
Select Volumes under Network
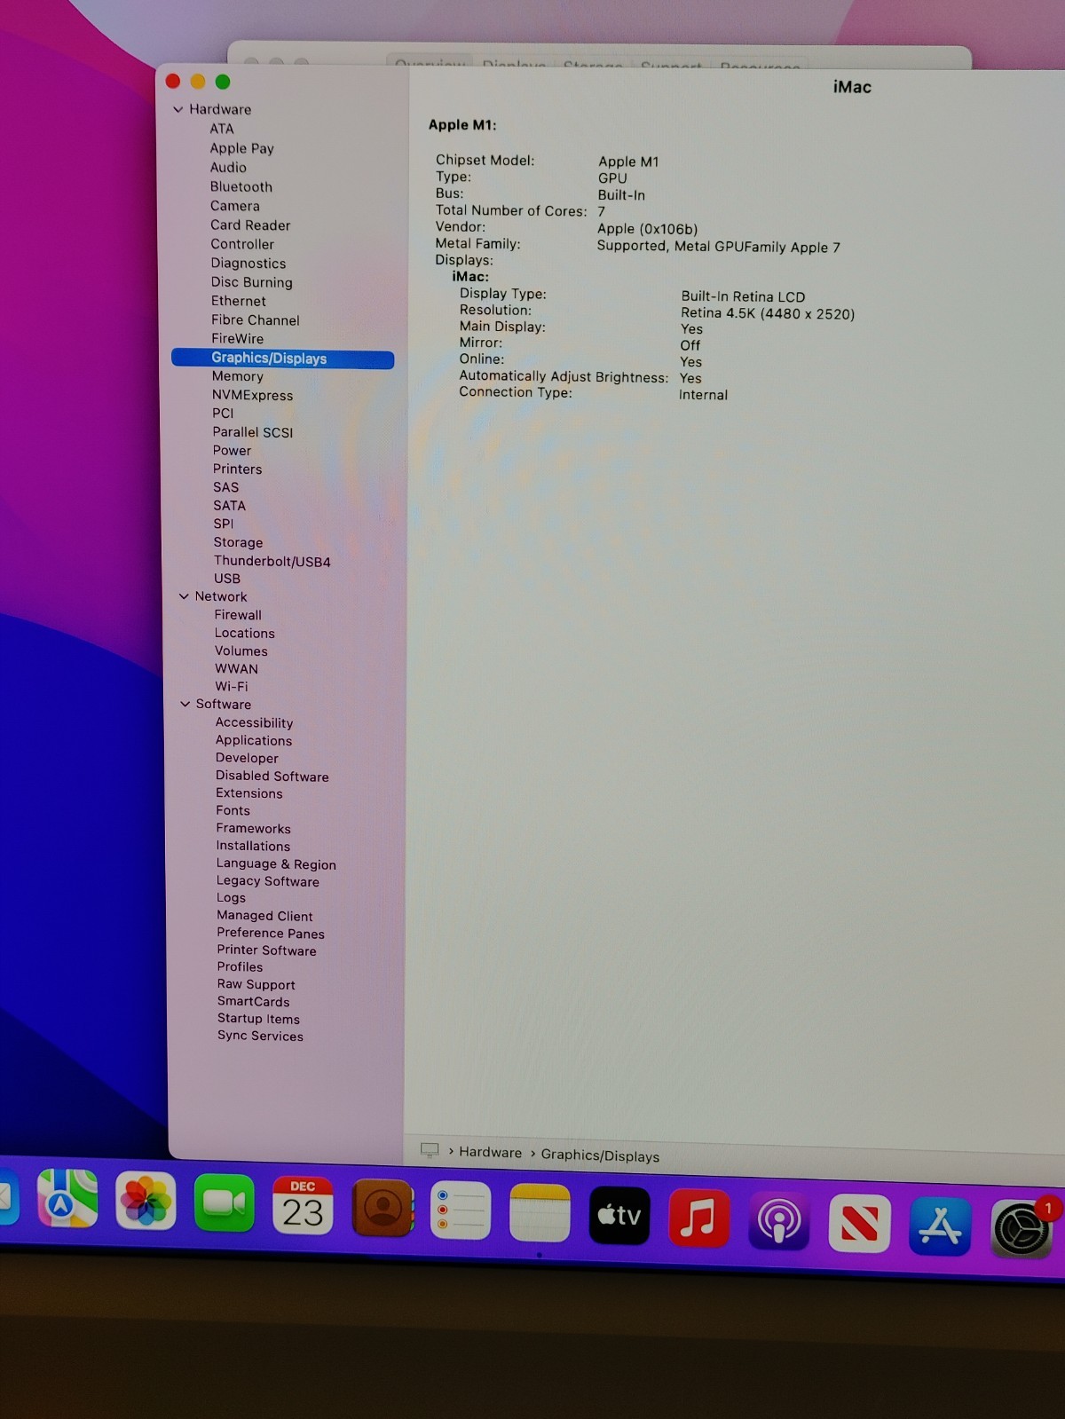tap(241, 651)
